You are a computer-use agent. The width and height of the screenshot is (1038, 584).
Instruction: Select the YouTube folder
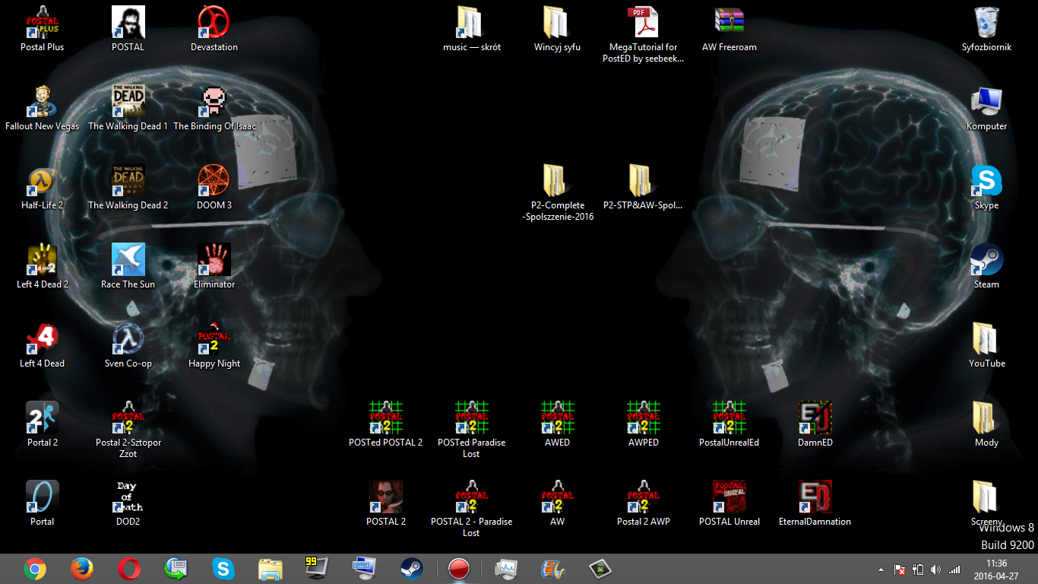[987, 345]
